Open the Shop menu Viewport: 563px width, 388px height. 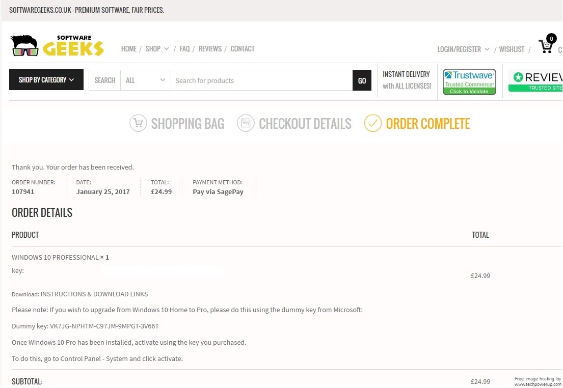point(157,49)
